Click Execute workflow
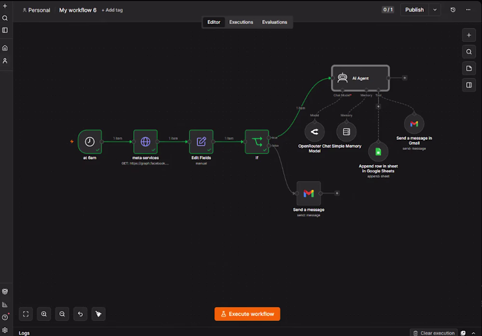482x336 pixels. pyautogui.click(x=247, y=314)
